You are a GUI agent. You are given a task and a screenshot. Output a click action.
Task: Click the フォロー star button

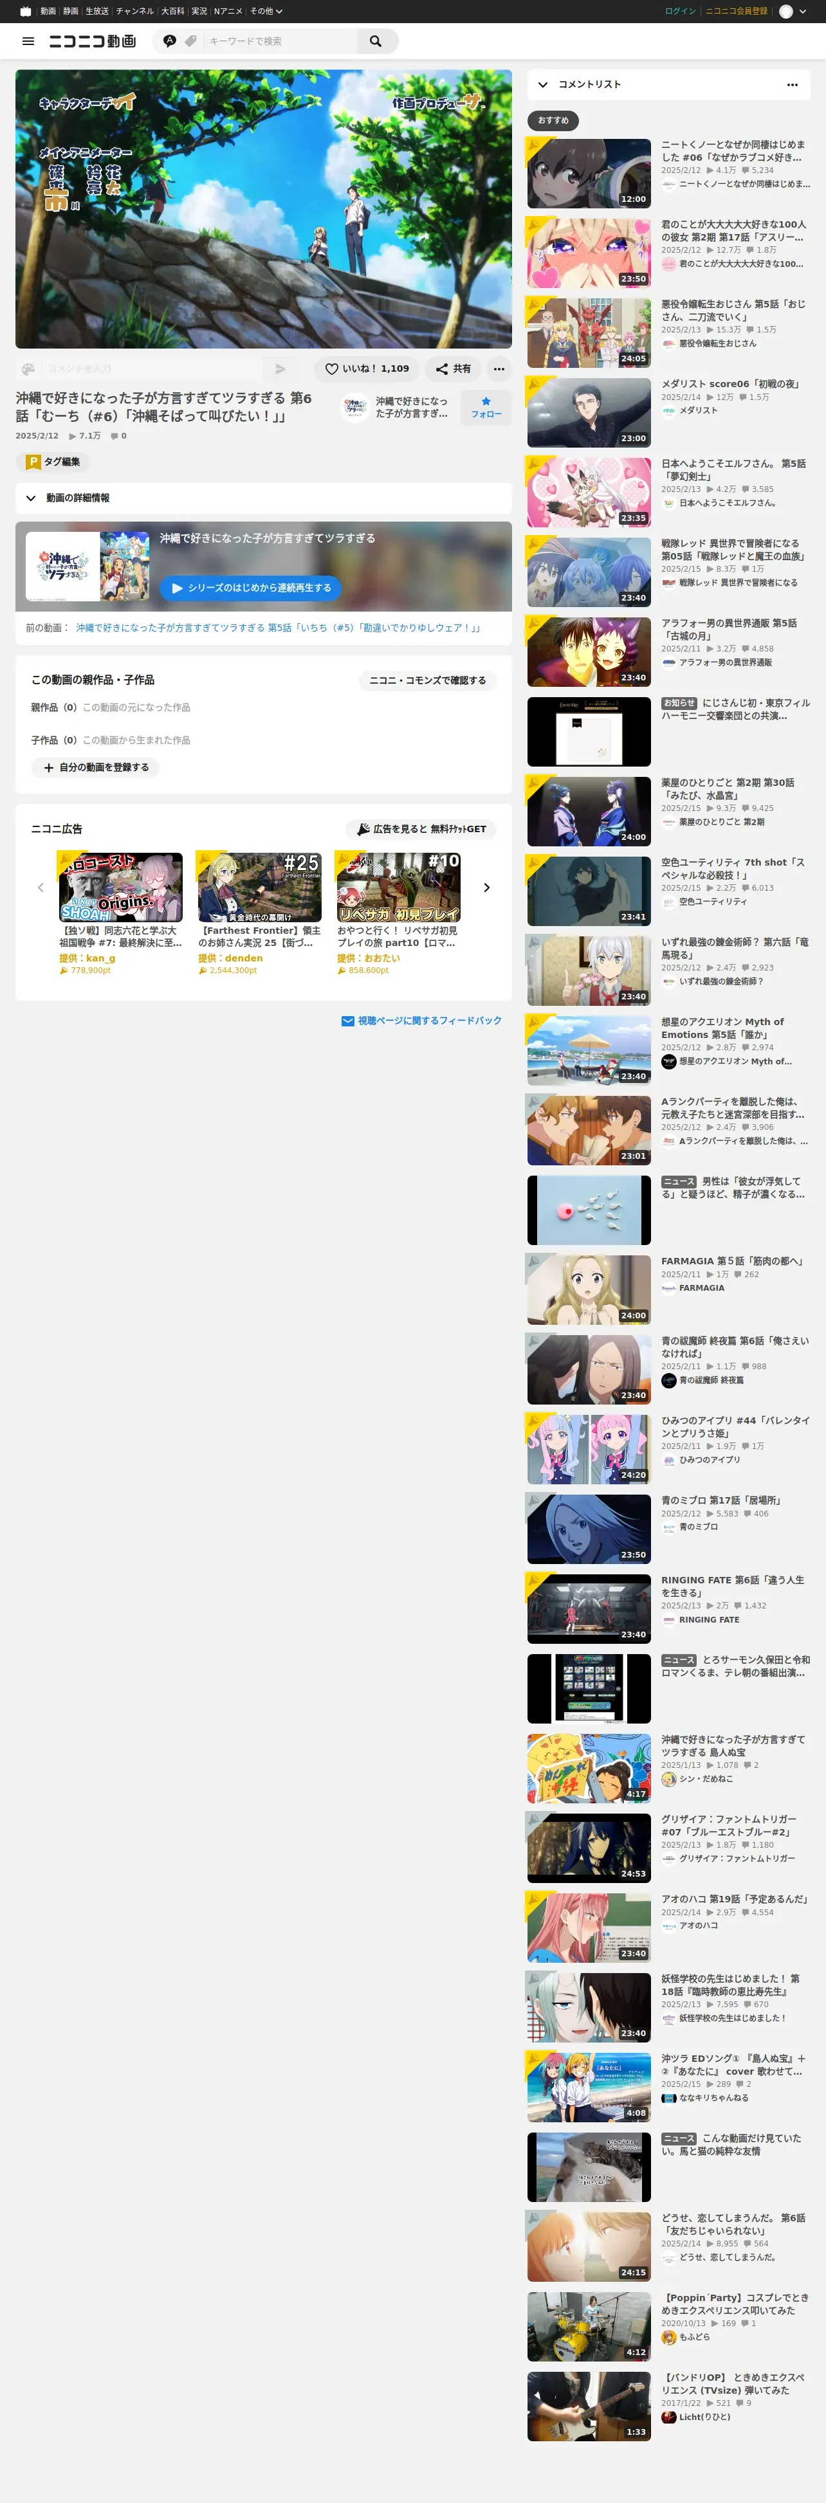[x=486, y=407]
